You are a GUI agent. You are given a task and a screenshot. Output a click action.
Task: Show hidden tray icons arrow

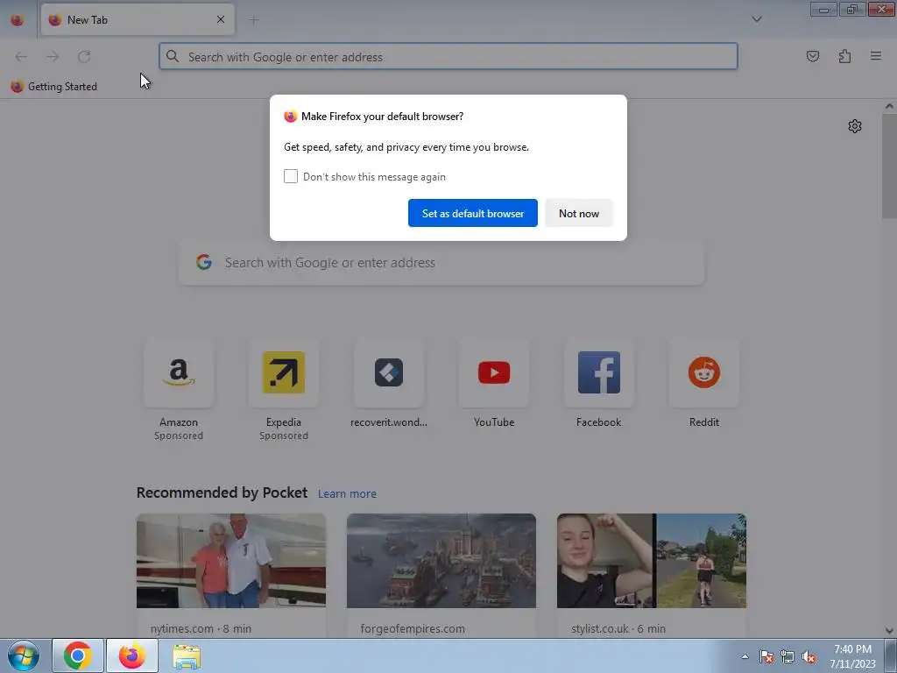(x=745, y=656)
